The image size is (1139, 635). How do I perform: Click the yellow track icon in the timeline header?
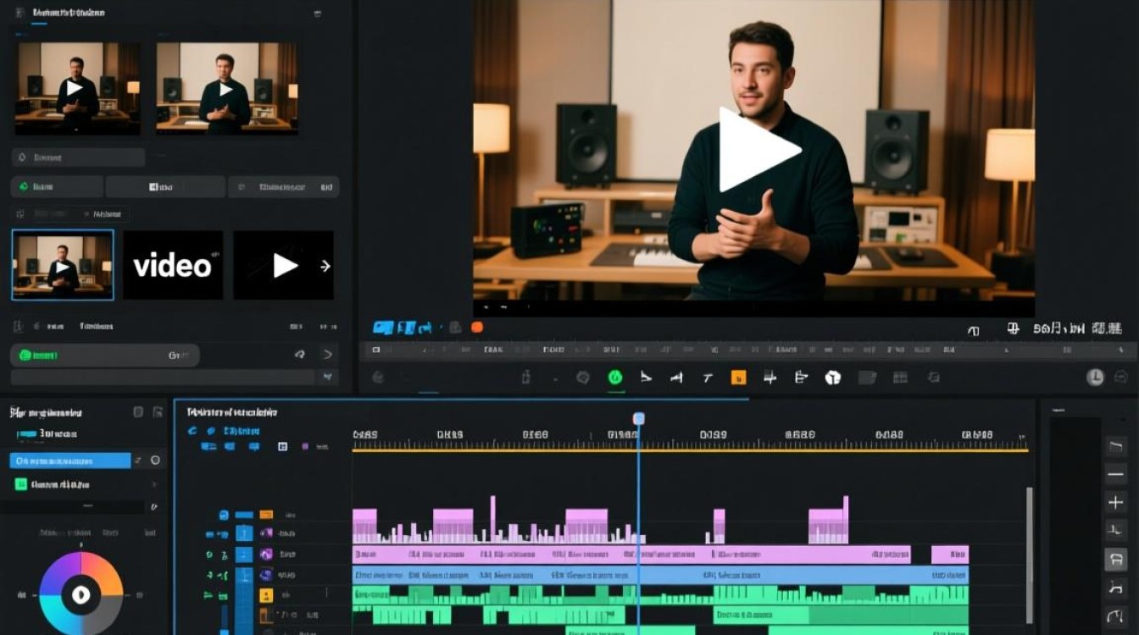265,596
